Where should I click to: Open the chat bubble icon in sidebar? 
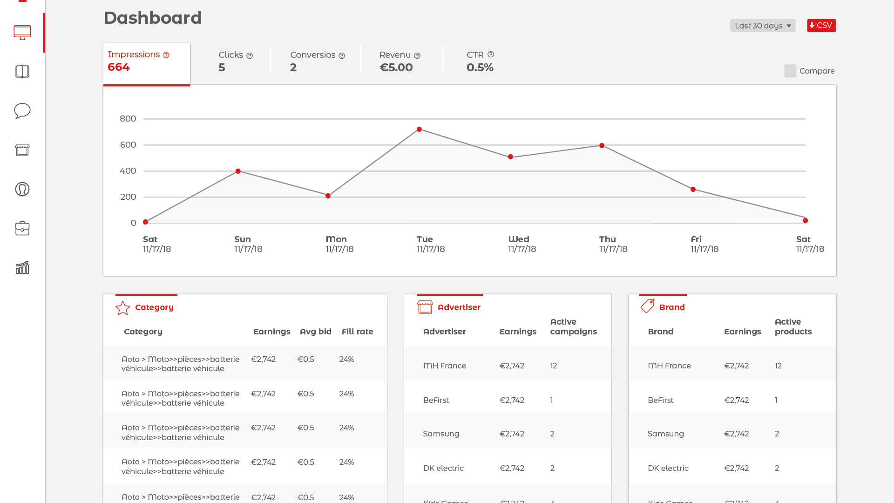point(22,111)
